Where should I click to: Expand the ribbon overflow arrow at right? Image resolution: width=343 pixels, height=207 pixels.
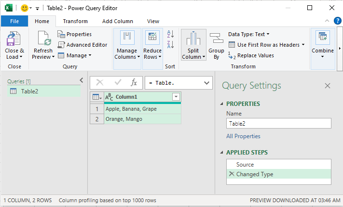pyautogui.click(x=340, y=49)
